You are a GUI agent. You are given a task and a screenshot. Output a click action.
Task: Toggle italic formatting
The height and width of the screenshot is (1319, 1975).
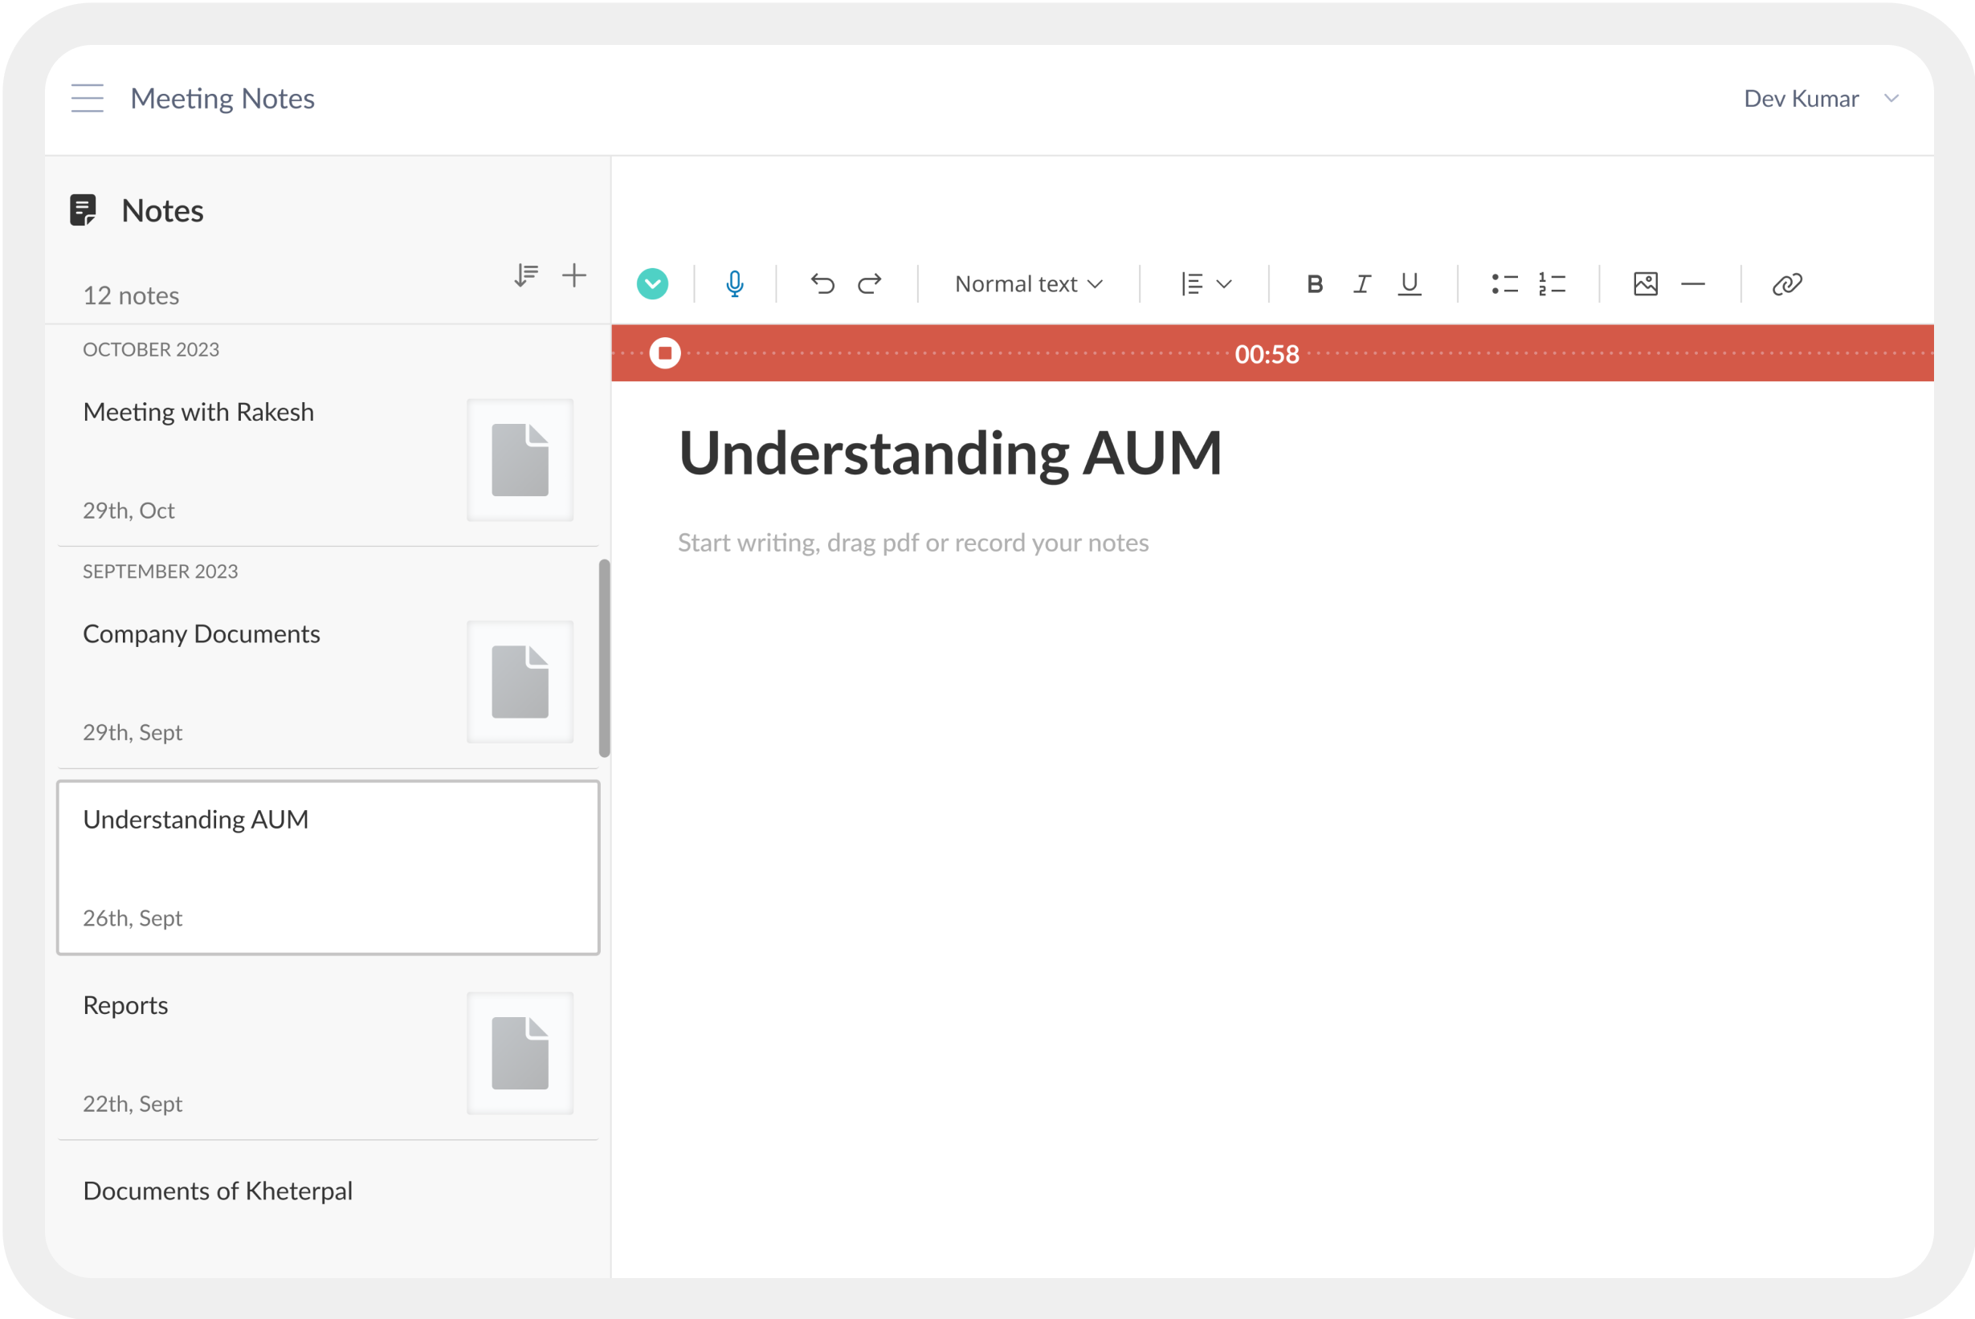pyautogui.click(x=1361, y=284)
